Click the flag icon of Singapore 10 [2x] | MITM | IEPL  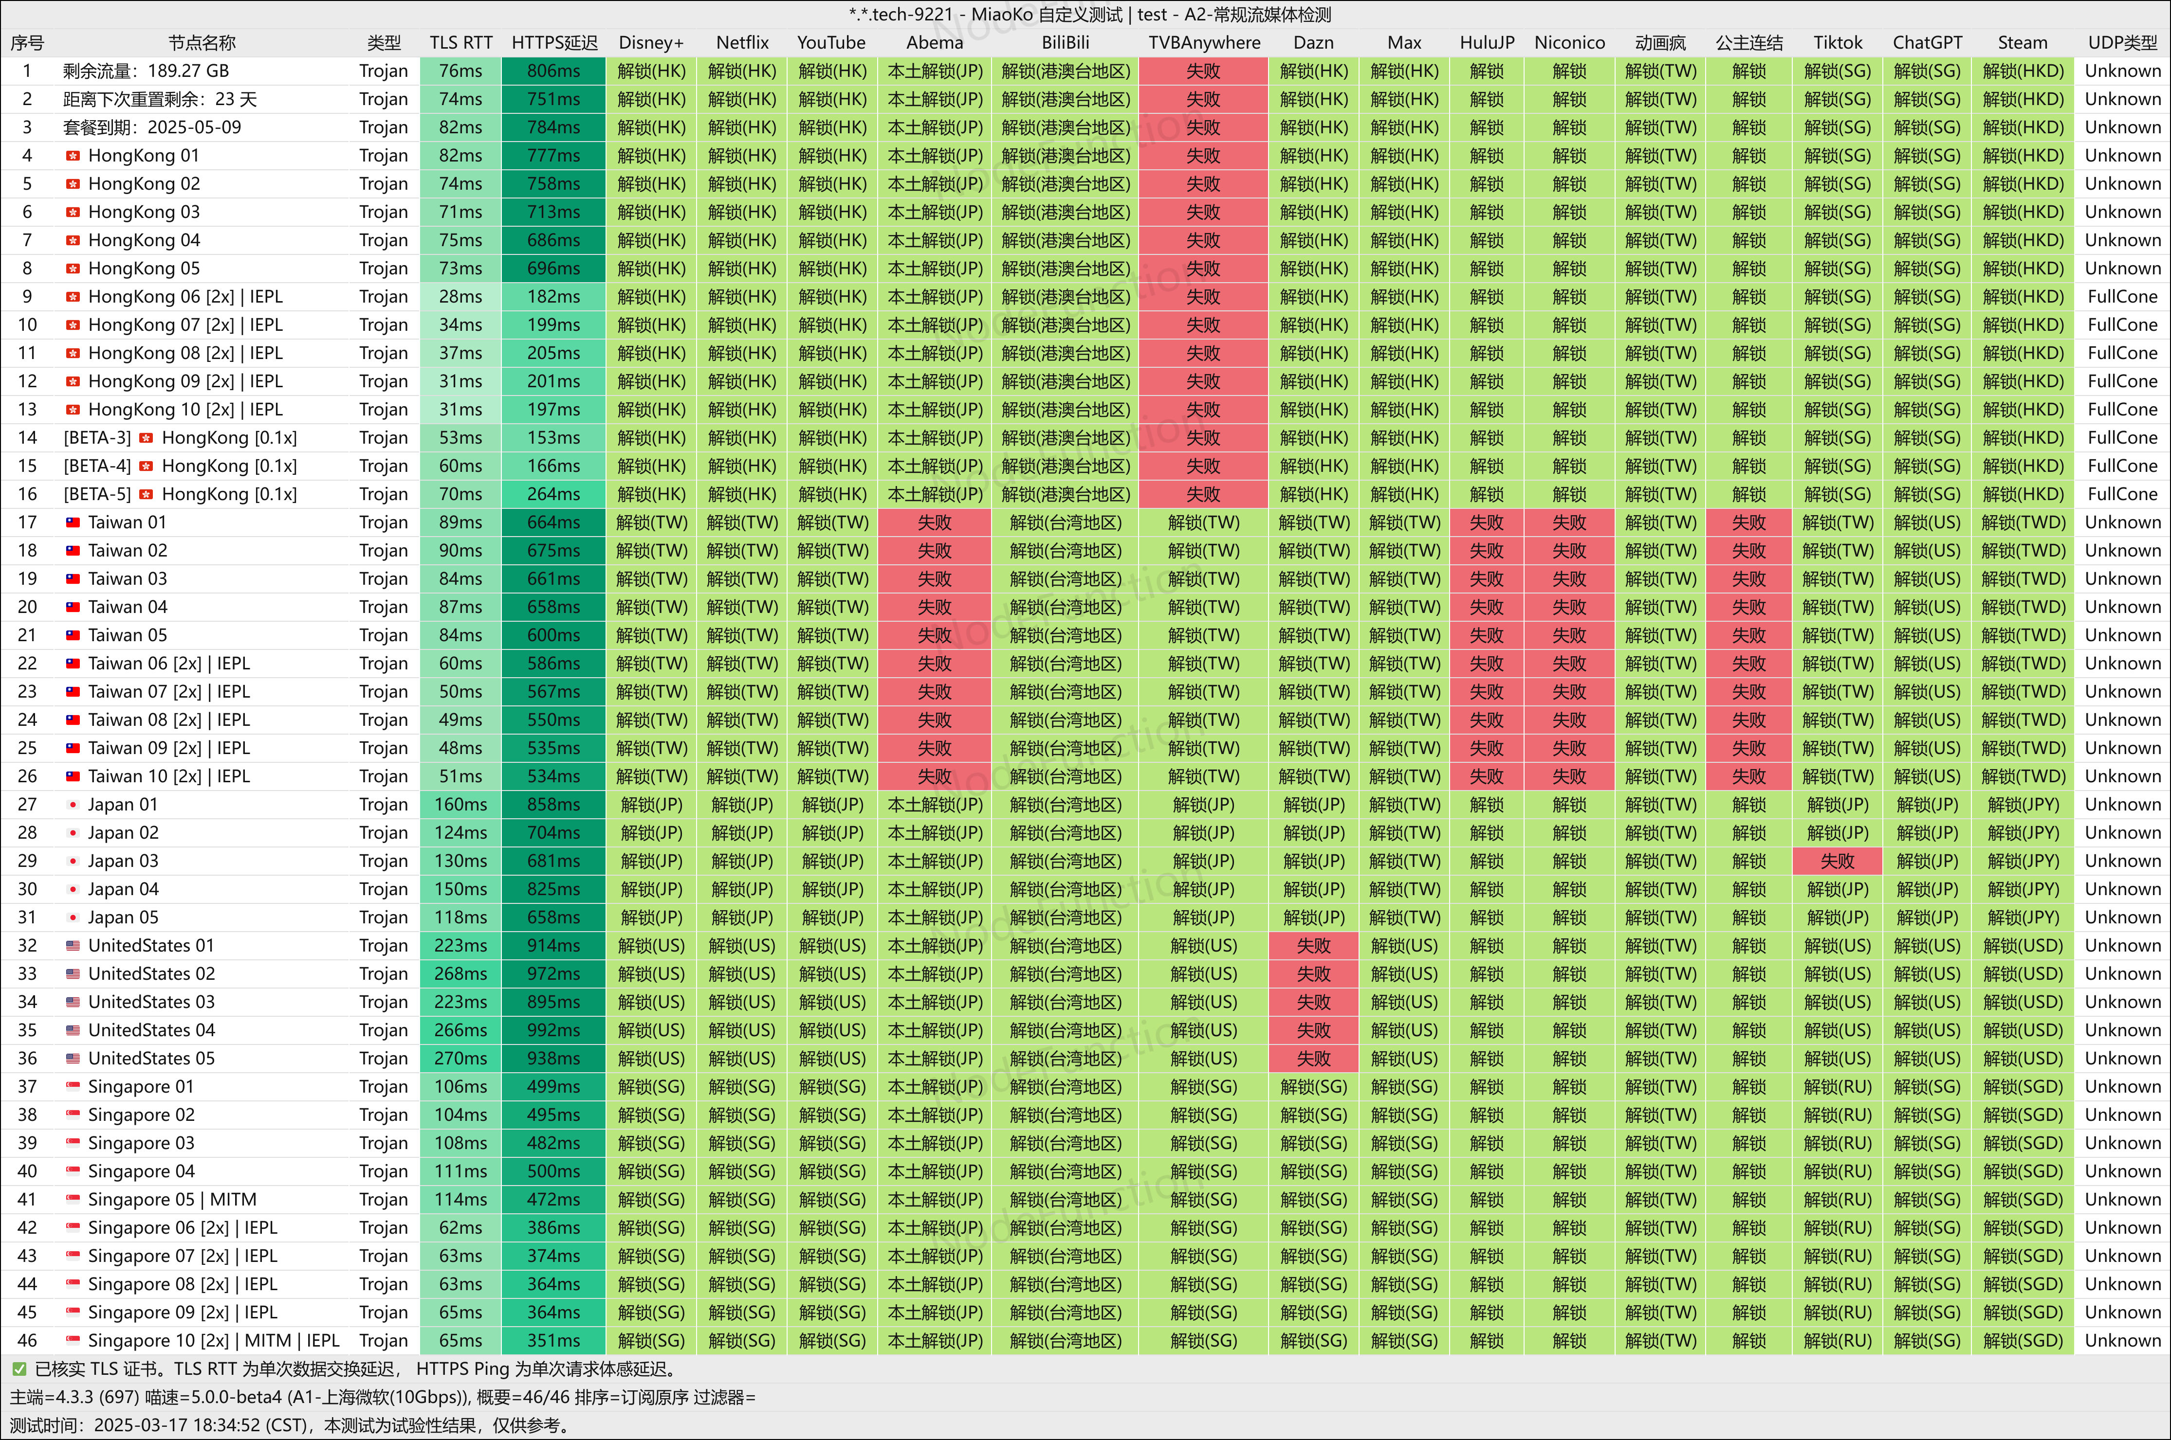coord(73,1341)
